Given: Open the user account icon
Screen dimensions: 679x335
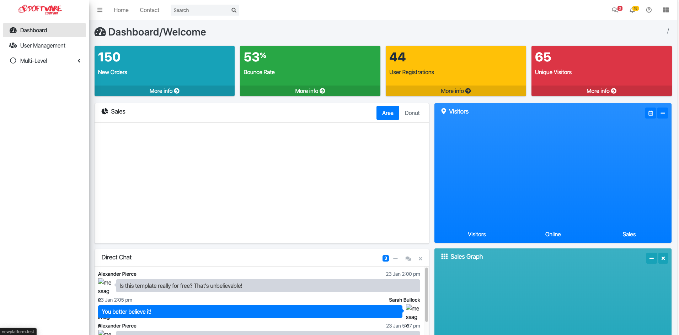Looking at the screenshot, I should click(649, 10).
